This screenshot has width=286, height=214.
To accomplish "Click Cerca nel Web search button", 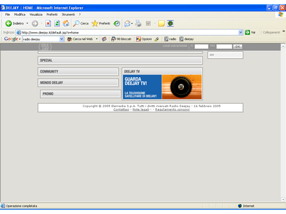I will (80, 39).
